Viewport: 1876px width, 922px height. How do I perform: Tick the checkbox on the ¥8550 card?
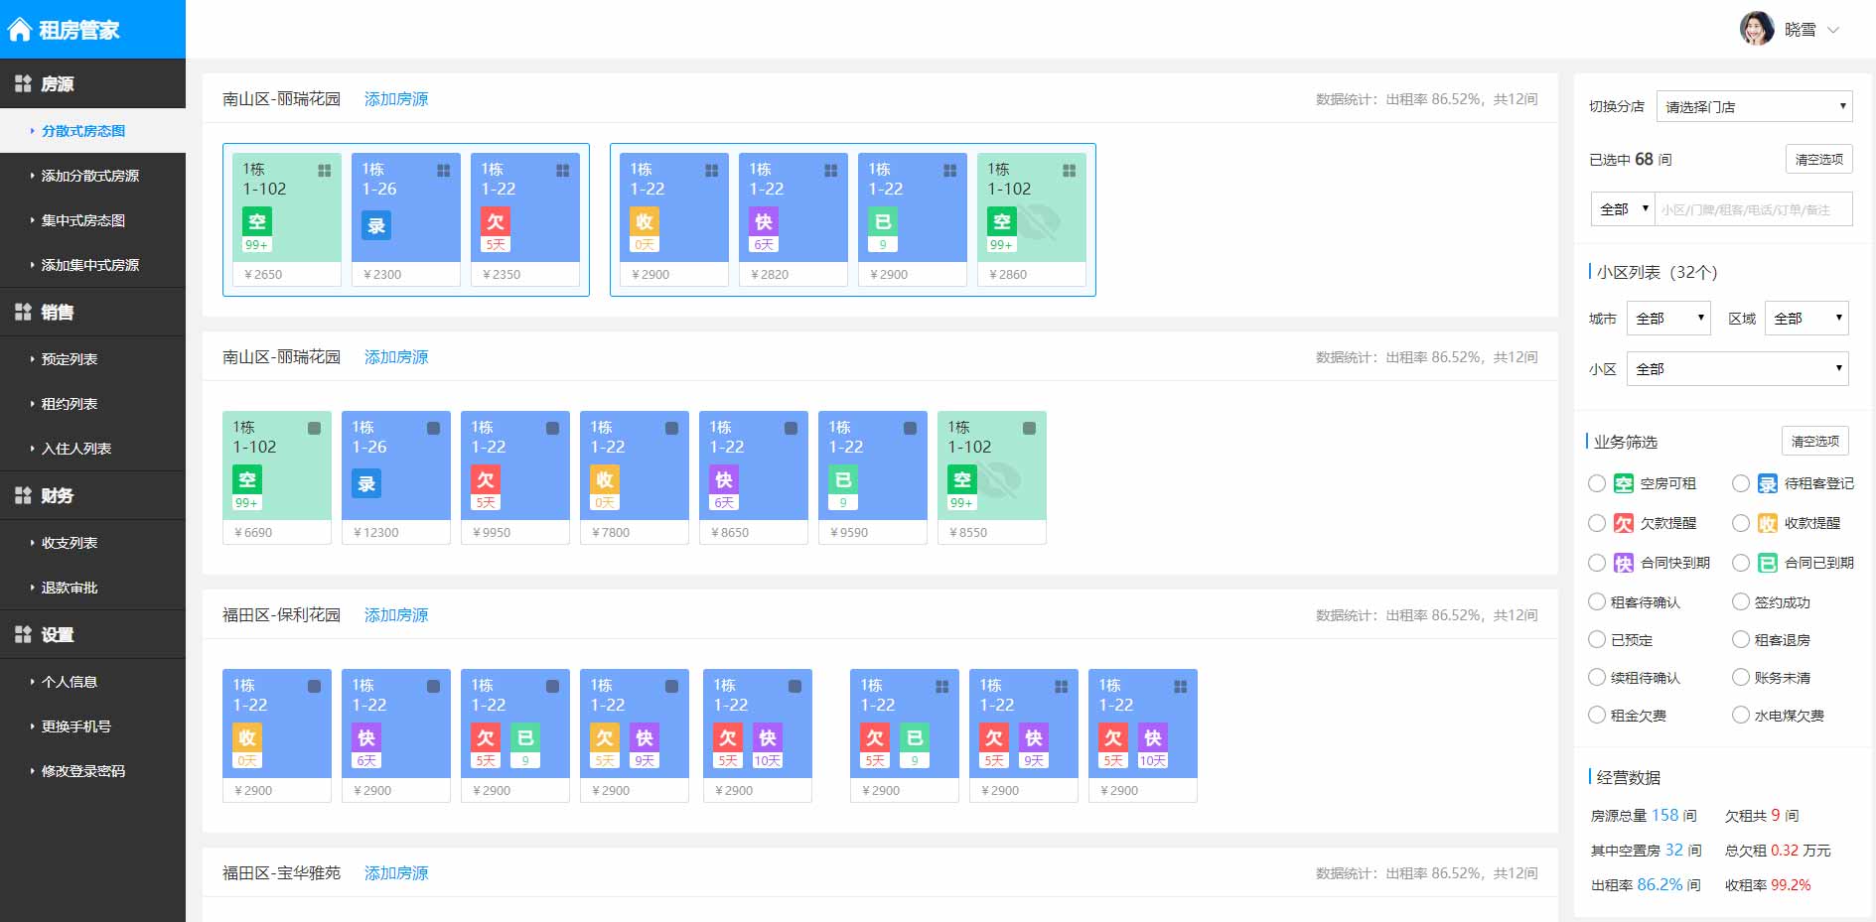tap(1029, 429)
